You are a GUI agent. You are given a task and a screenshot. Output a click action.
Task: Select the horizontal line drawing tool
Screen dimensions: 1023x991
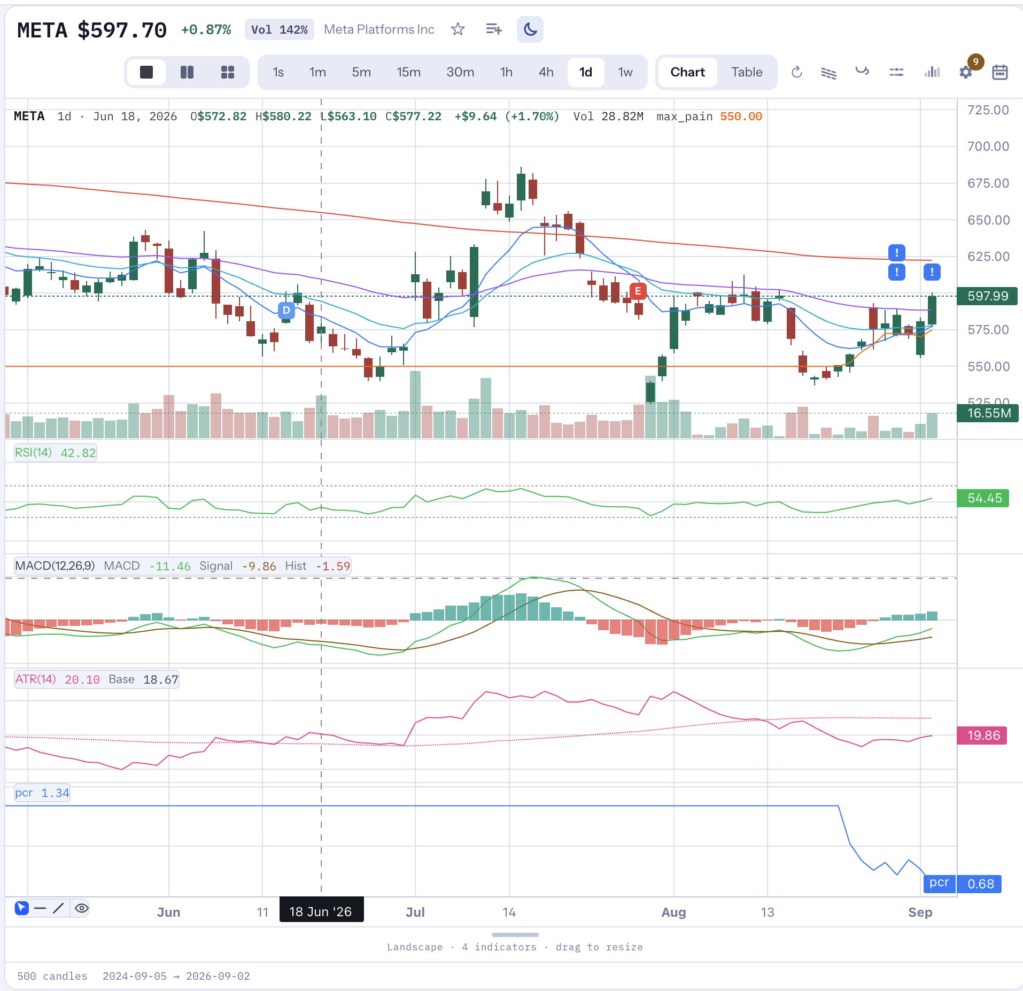40,908
